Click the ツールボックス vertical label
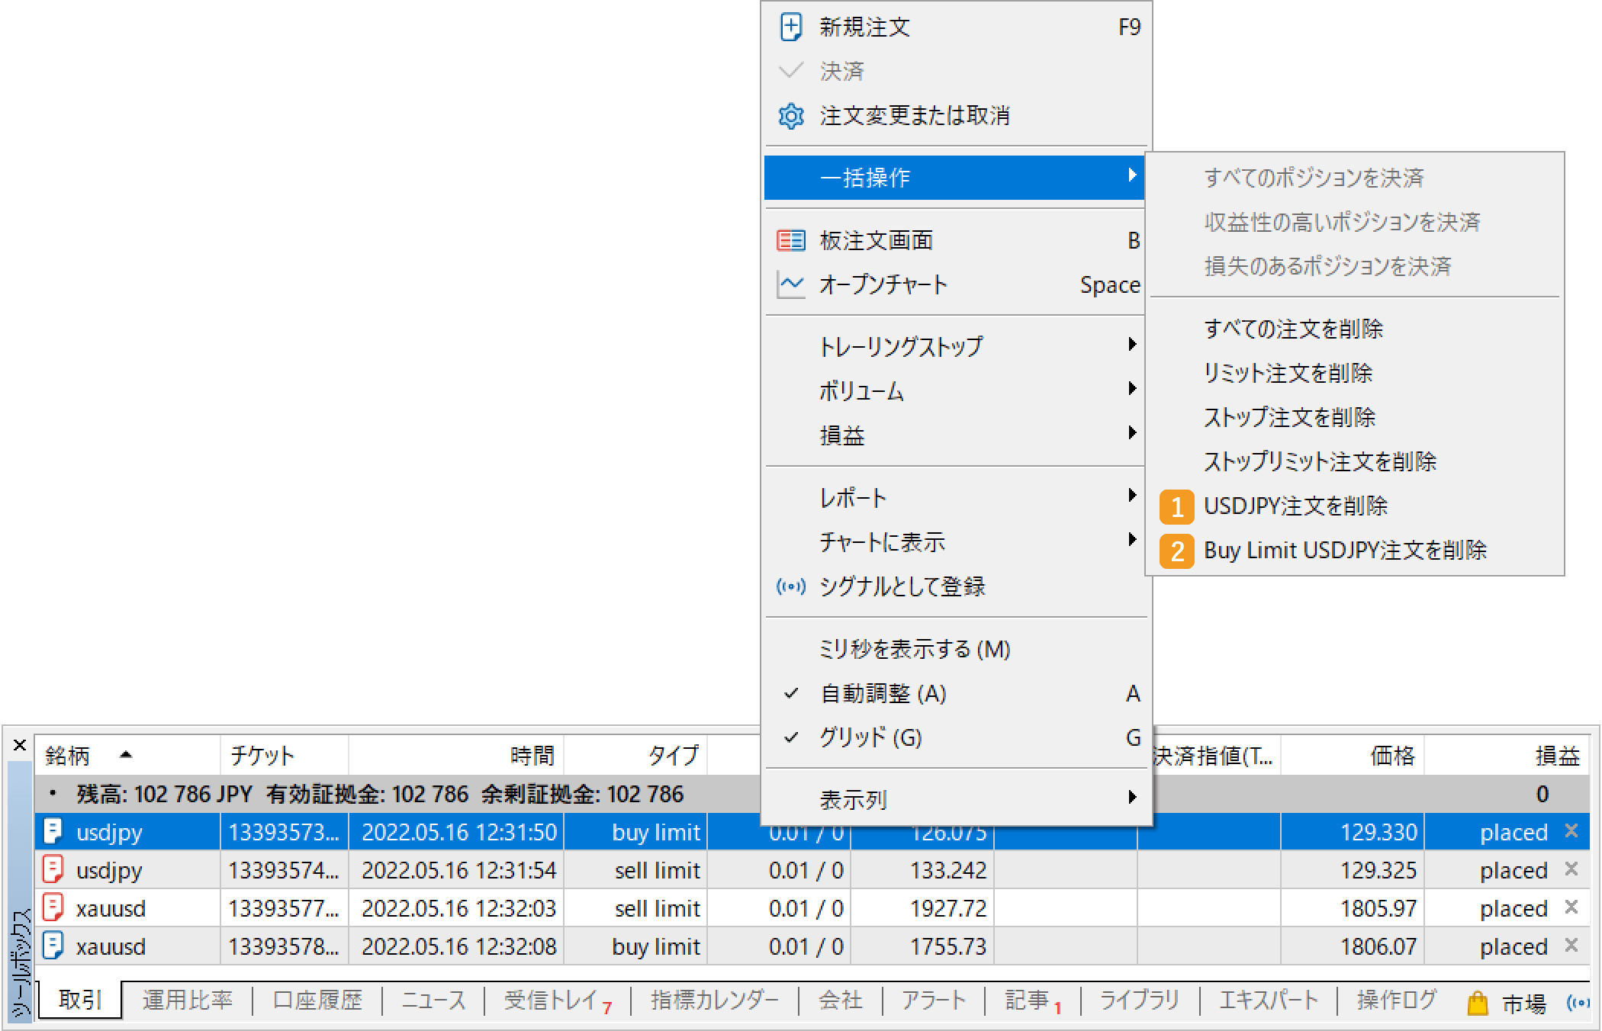1602x1031 pixels. [x=21, y=964]
